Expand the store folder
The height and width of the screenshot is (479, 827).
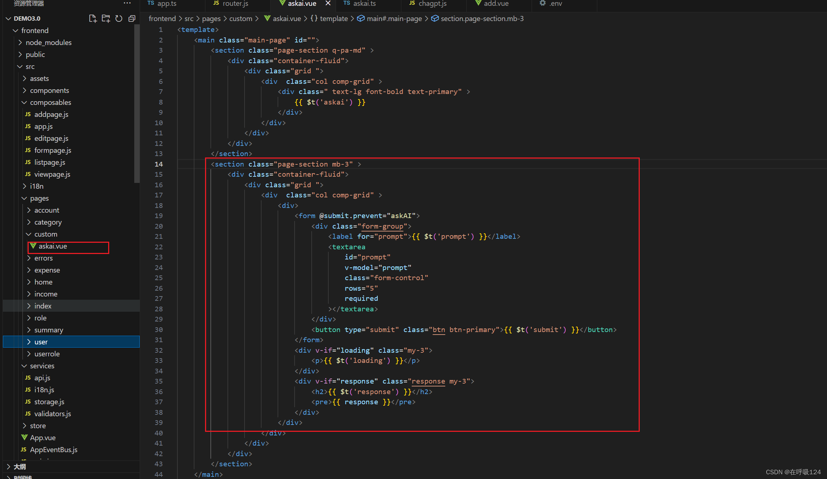pos(38,426)
